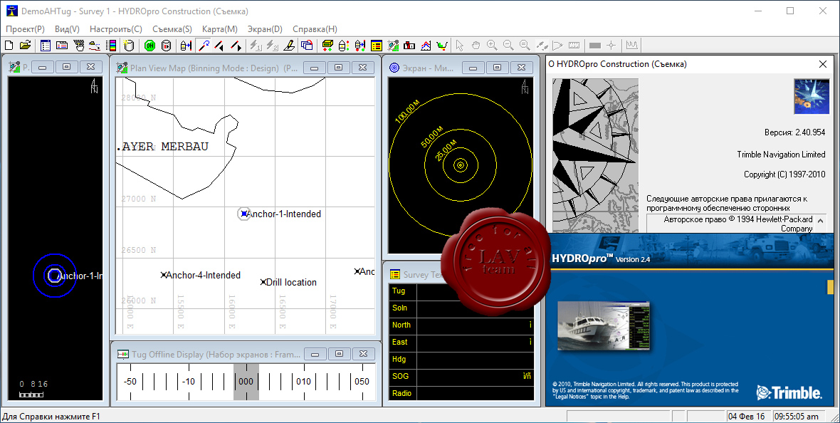Click the Open project folder icon
The image size is (840, 423).
pos(25,46)
